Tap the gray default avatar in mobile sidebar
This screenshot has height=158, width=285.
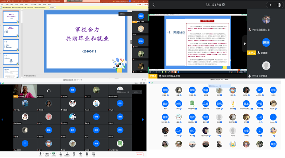pyautogui.click(x=266, y=66)
